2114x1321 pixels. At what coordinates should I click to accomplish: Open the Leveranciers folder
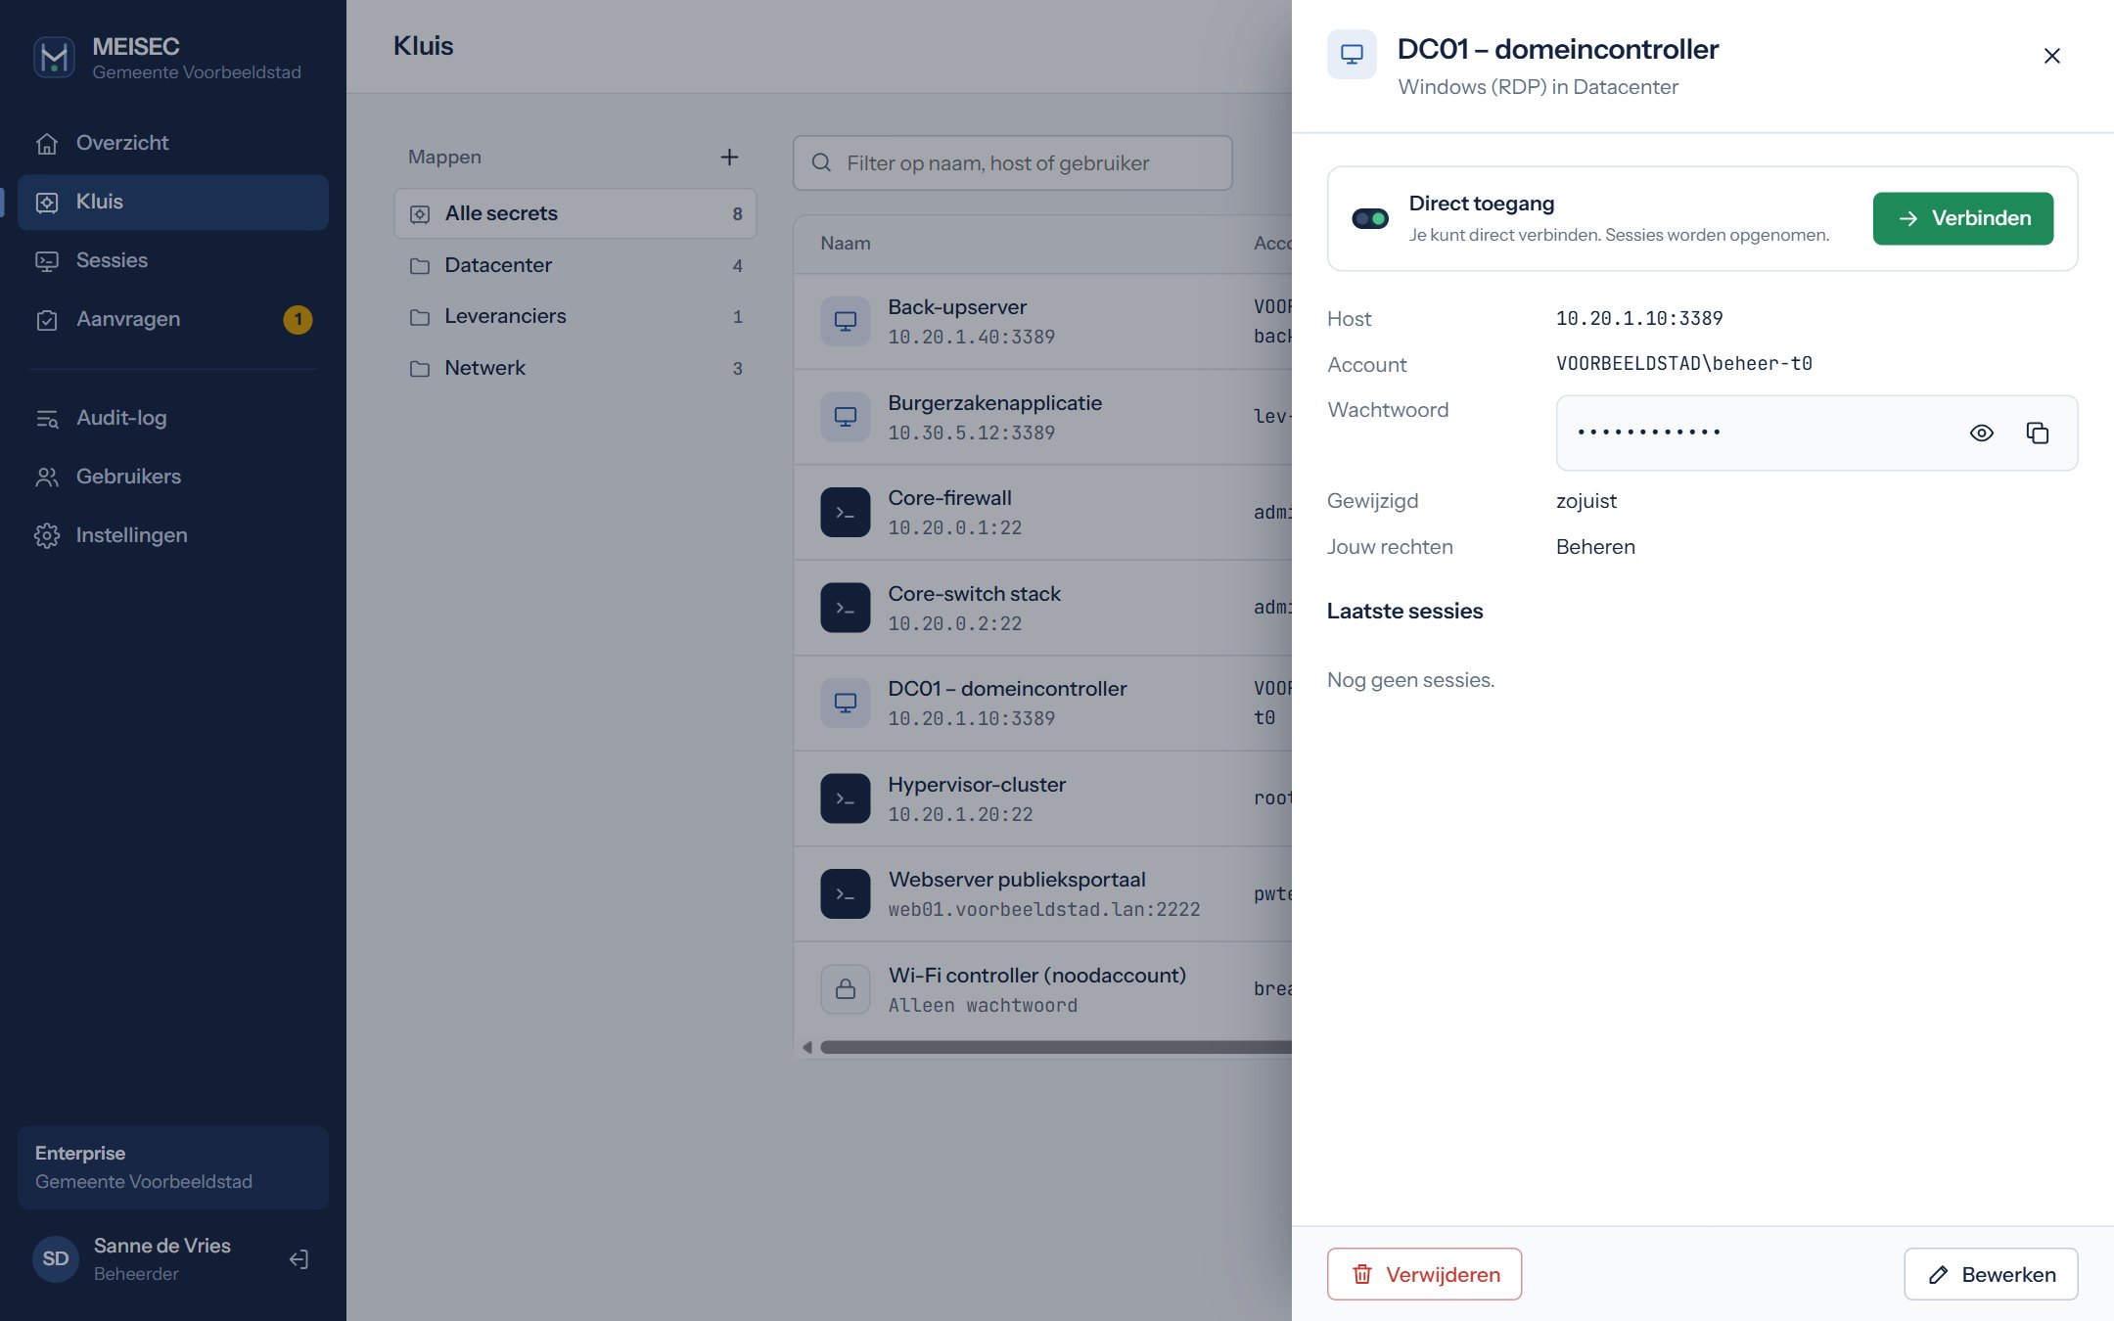(575, 316)
